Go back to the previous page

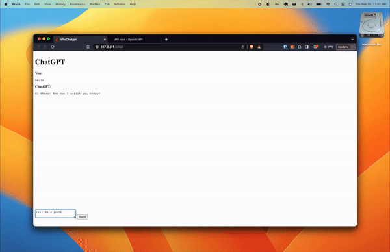click(x=38, y=47)
